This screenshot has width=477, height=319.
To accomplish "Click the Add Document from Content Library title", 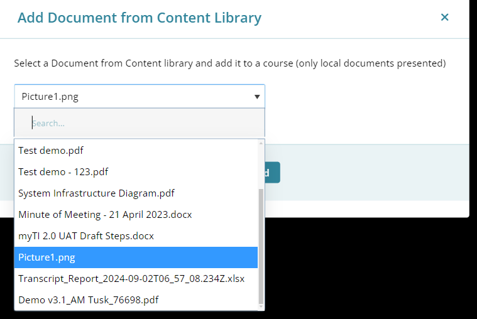I will pyautogui.click(x=139, y=18).
